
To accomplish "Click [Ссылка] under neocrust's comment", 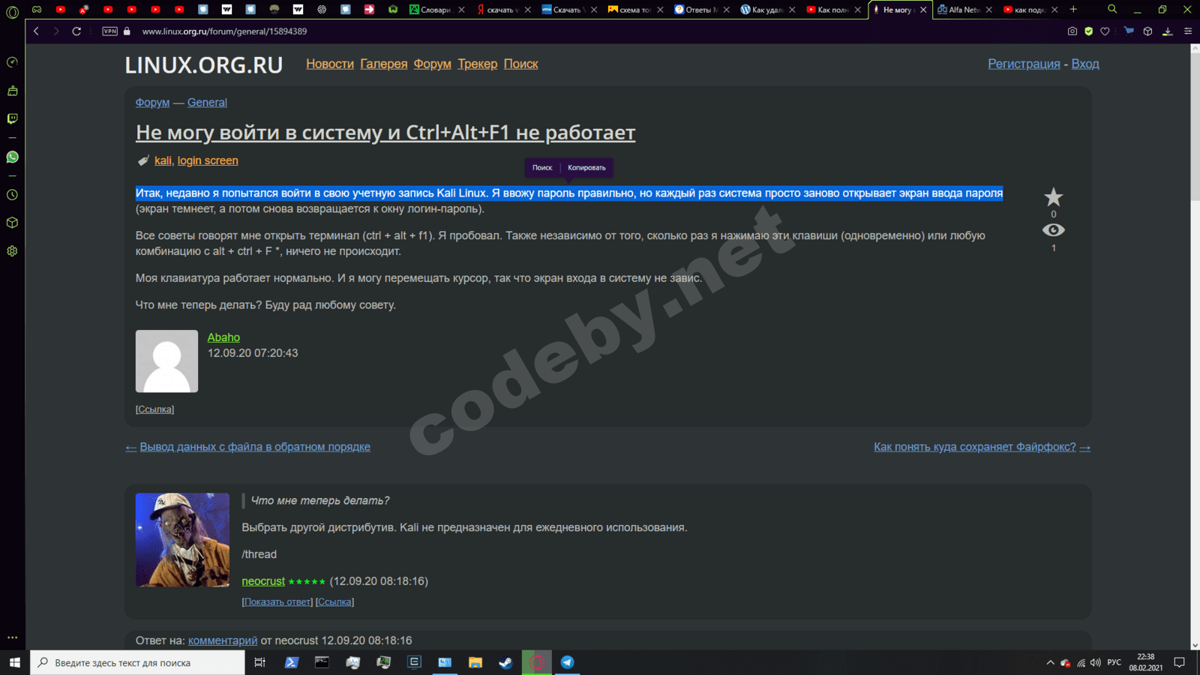I will pos(334,602).
